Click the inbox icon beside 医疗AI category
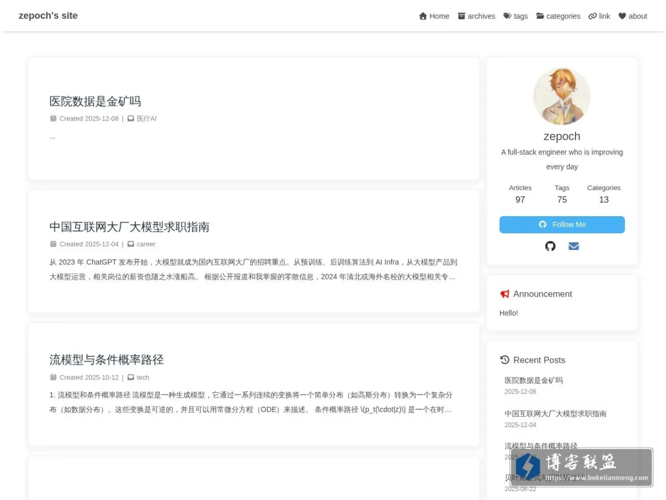This screenshot has height=500, width=666. [131, 118]
